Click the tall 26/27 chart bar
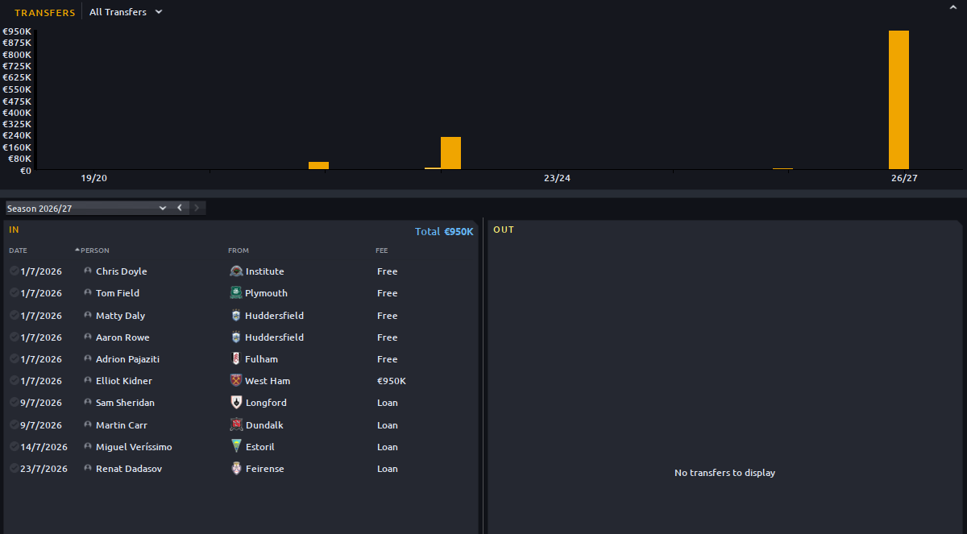This screenshot has height=534, width=967. pyautogui.click(x=899, y=100)
